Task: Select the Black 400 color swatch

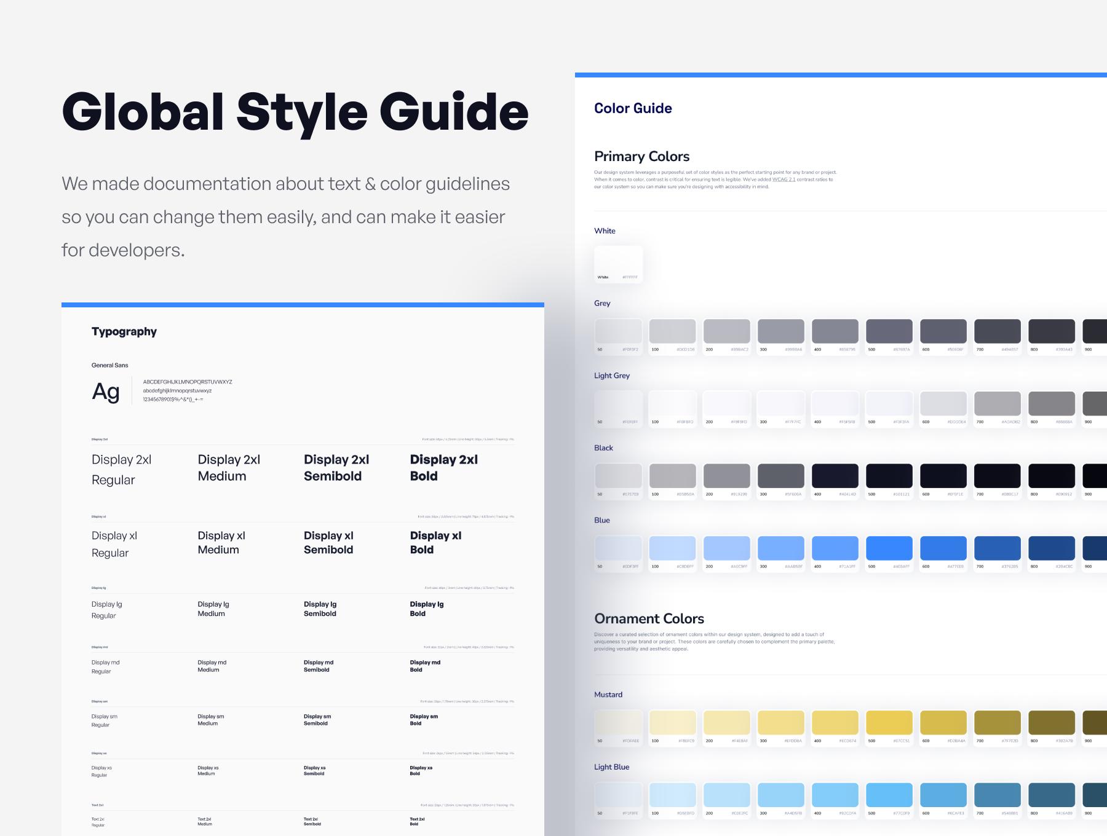Action: pyautogui.click(x=835, y=476)
